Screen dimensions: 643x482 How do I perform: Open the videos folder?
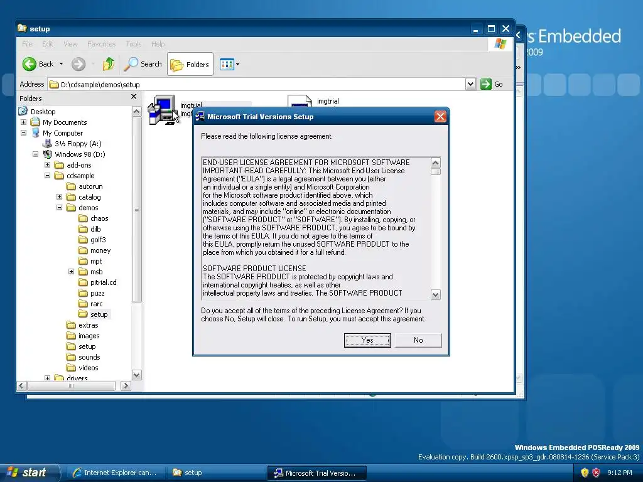(88, 367)
